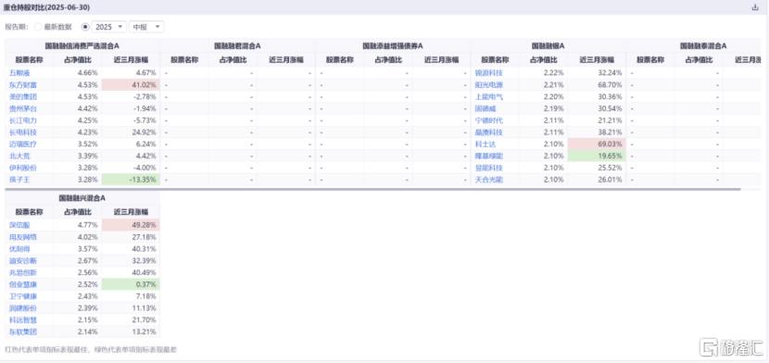The height and width of the screenshot is (363, 769).
Task: Click the first 占净值比 column header
Action: (x=78, y=60)
